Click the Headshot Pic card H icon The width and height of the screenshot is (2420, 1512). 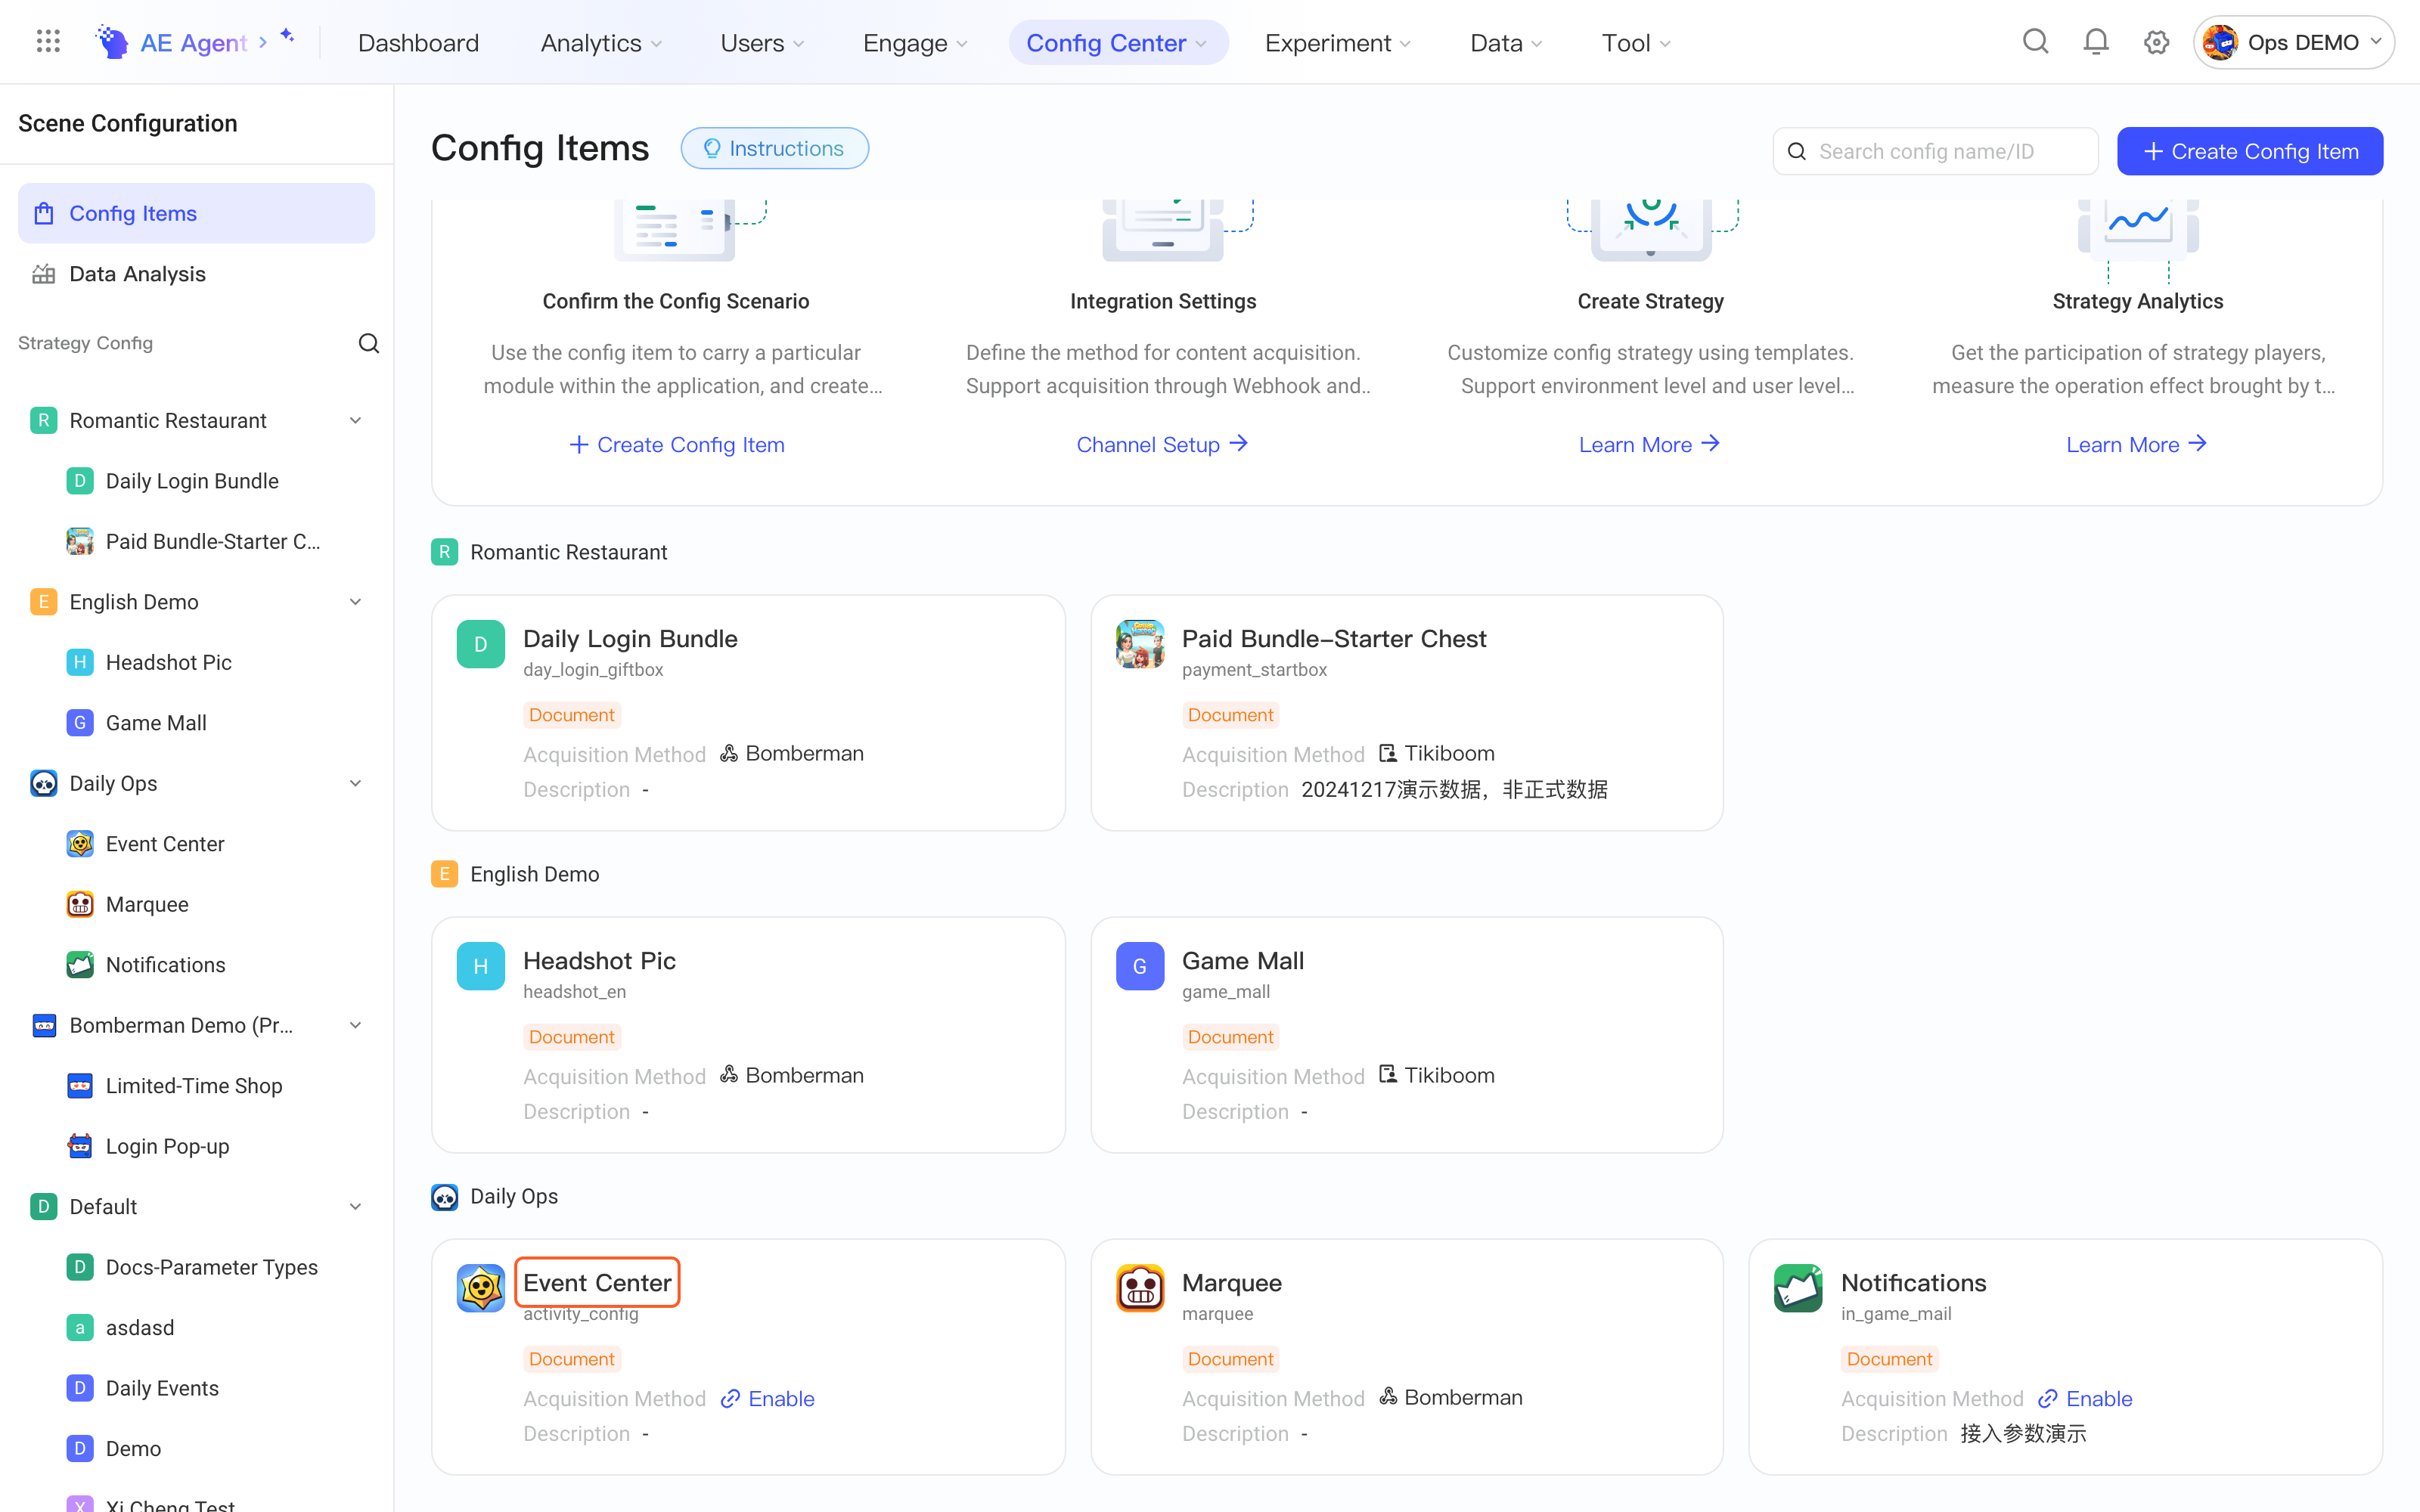[480, 966]
